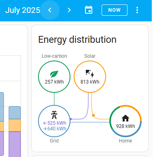Click the July 2025 period title

click(23, 10)
